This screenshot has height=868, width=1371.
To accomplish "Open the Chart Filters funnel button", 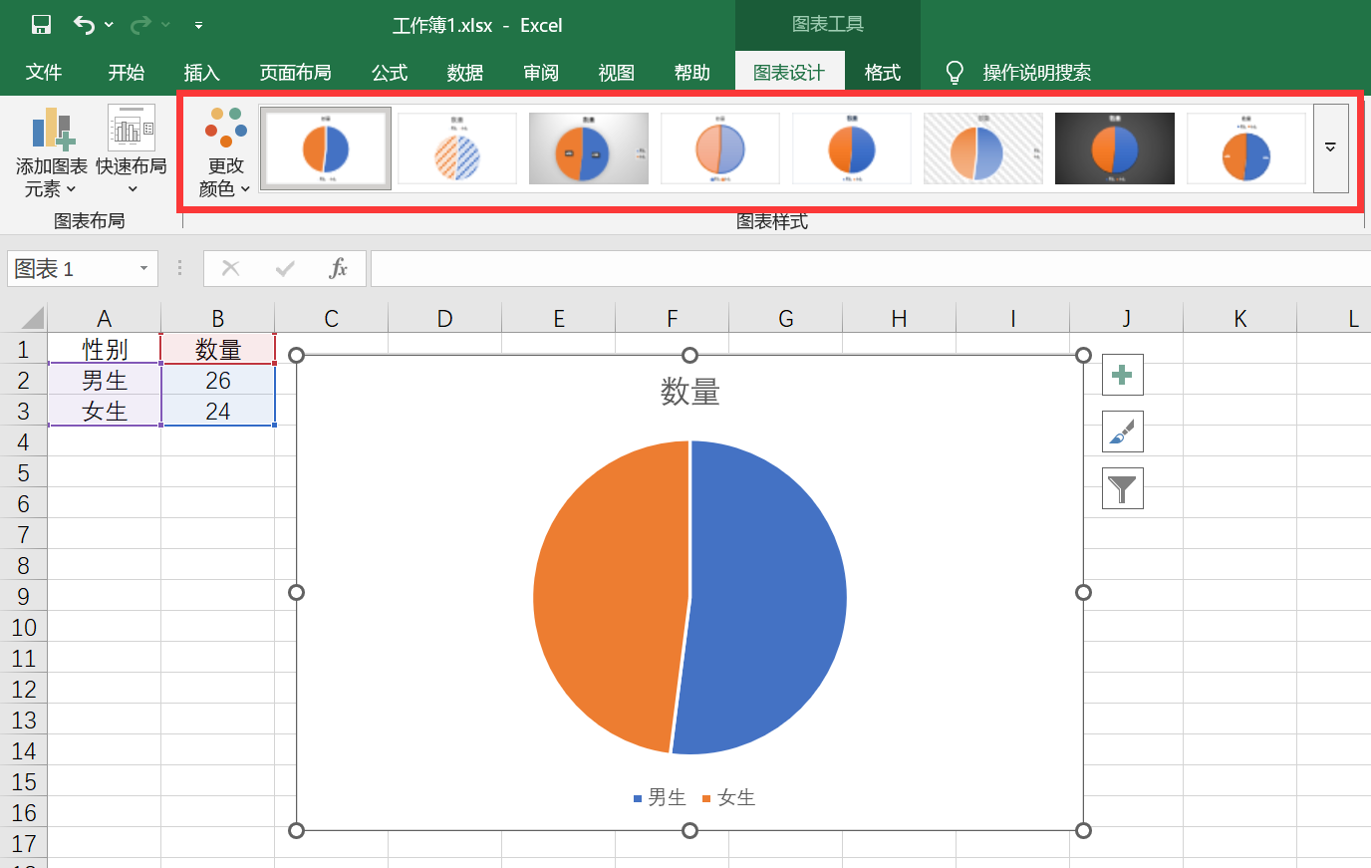I will click(x=1122, y=489).
